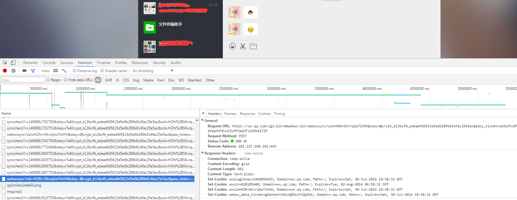Filter requests by Manifest

pyautogui.click(x=195, y=80)
